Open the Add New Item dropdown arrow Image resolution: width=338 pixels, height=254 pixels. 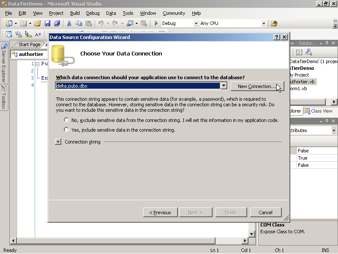point(30,23)
